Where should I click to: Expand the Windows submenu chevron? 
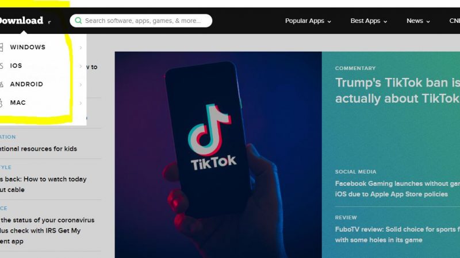80,48
